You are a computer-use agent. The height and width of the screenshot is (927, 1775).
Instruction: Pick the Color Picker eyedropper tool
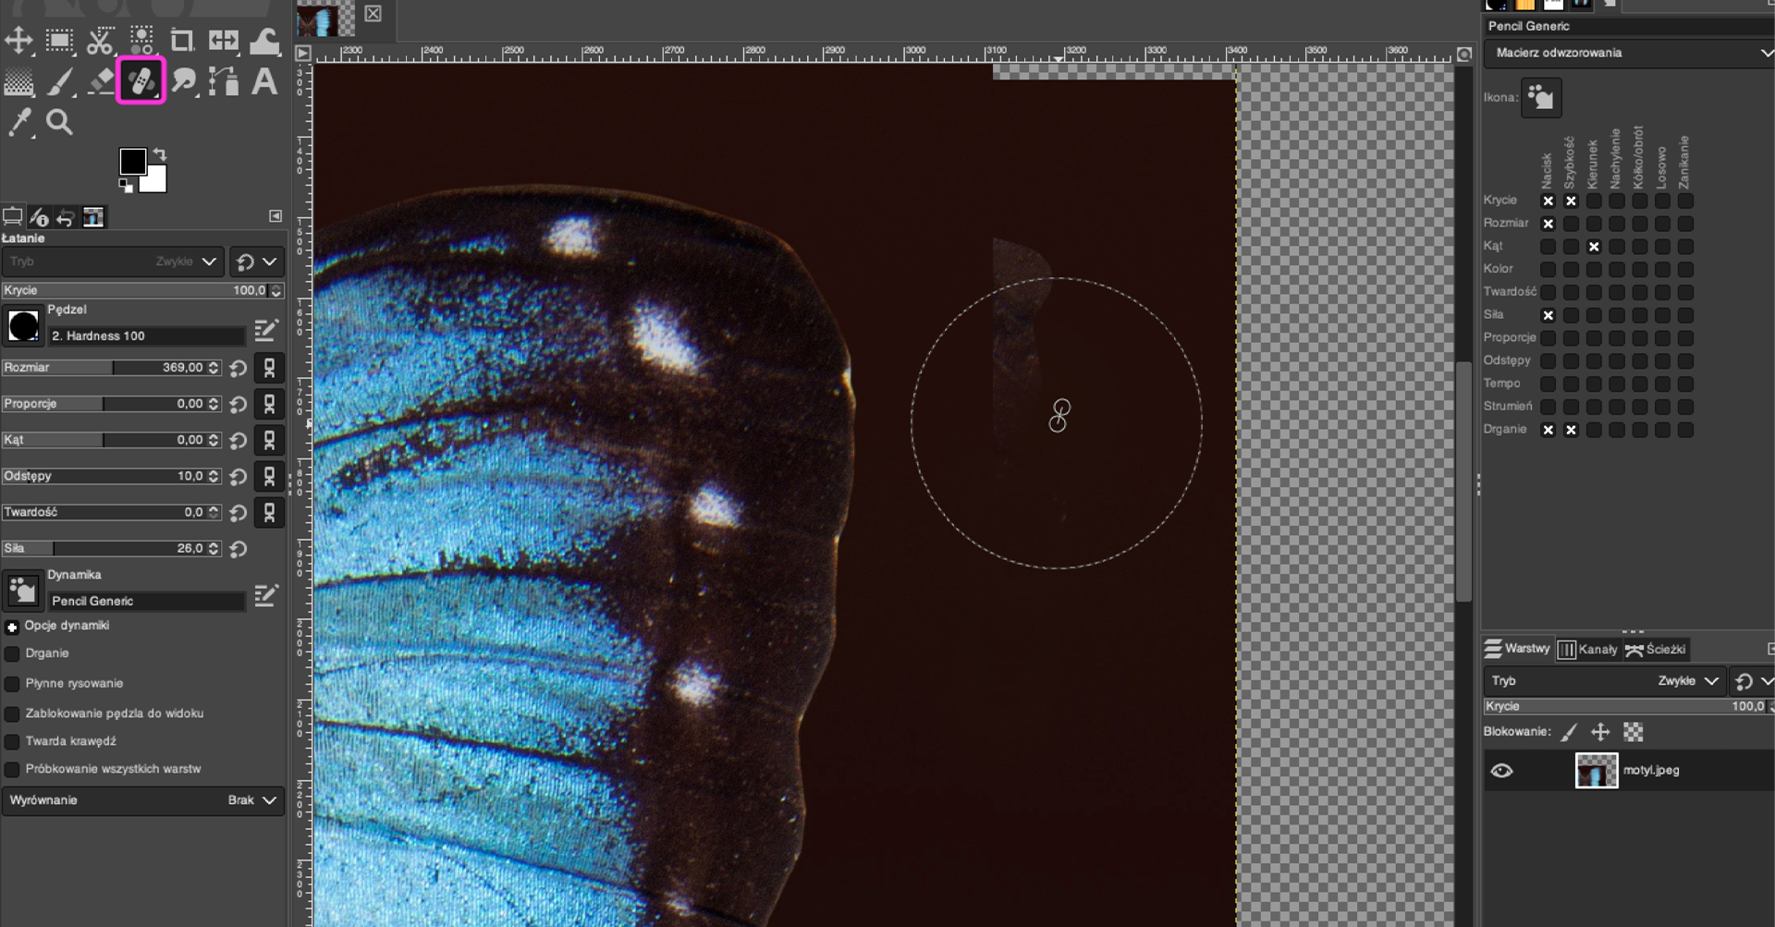[19, 122]
